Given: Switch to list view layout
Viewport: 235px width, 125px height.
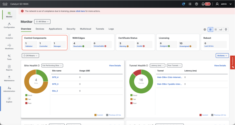Looking at the screenshot, I should [215, 30].
